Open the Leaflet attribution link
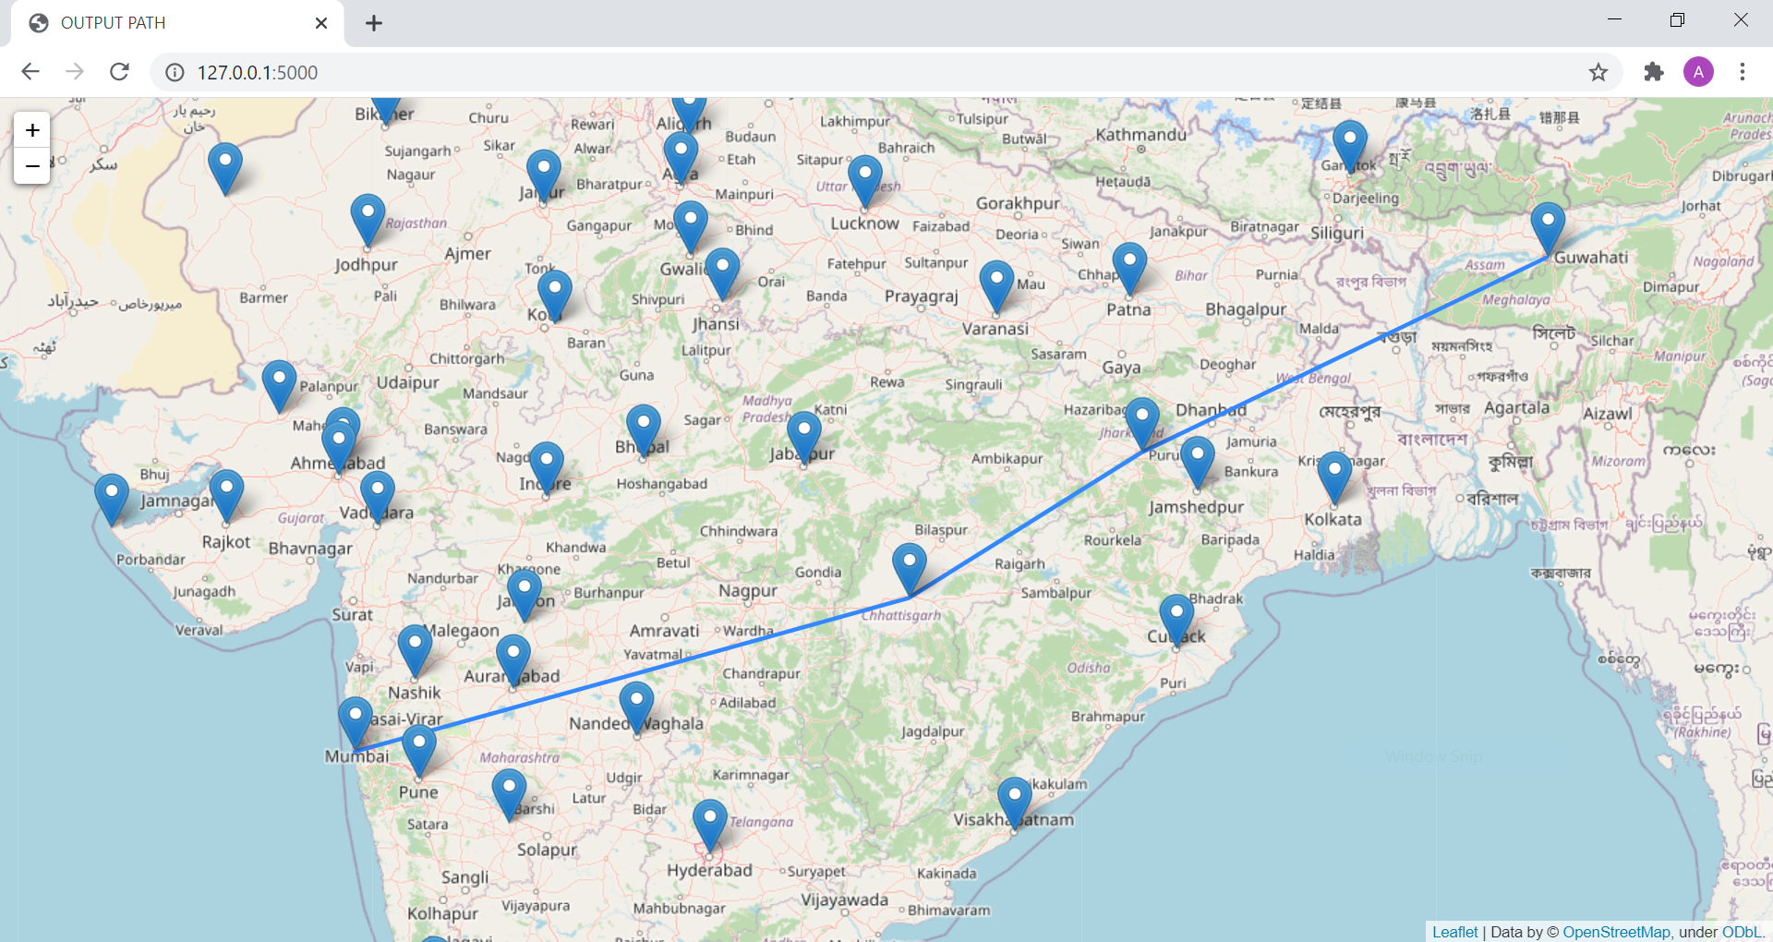Viewport: 1773px width, 942px height. (x=1454, y=932)
